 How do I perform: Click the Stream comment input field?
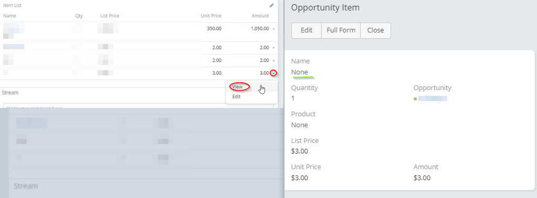point(138,106)
